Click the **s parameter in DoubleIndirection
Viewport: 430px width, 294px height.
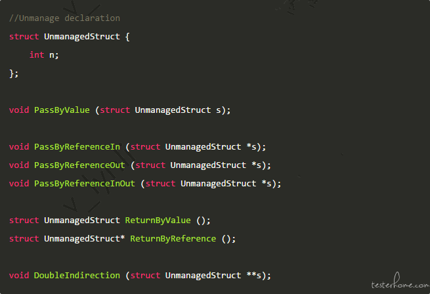(x=254, y=276)
